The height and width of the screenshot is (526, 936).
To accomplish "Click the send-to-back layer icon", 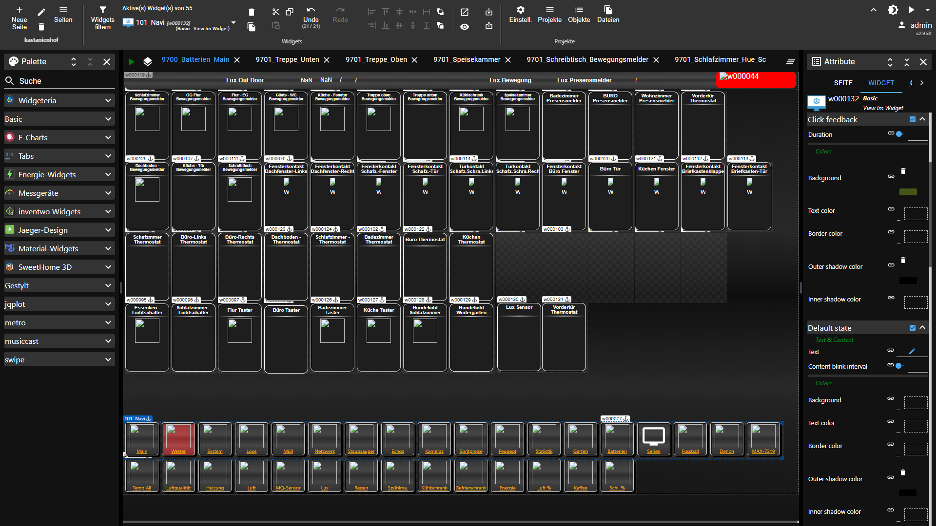I will 440,25.
